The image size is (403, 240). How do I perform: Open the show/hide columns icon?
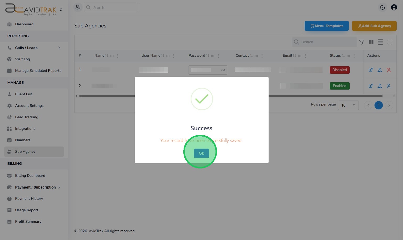[371, 42]
